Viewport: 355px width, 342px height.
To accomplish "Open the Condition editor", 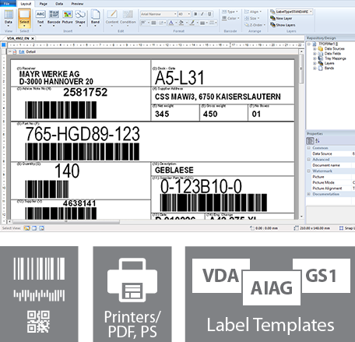I will point(128,17).
